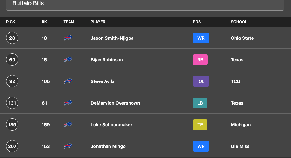Open Bijan Robinson player link
291x158 pixels.
[x=107, y=60]
